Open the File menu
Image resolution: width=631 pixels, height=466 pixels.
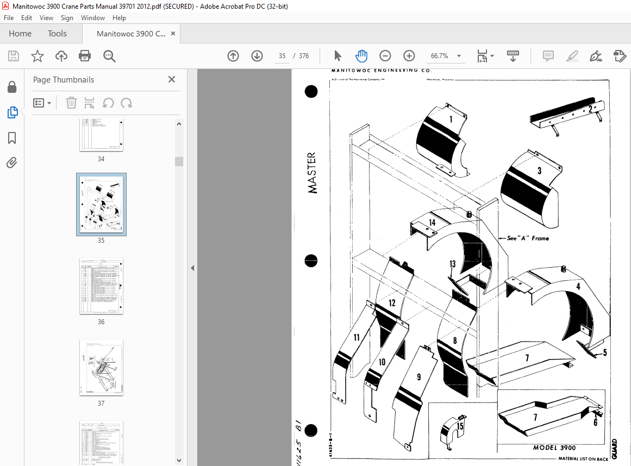pos(9,18)
